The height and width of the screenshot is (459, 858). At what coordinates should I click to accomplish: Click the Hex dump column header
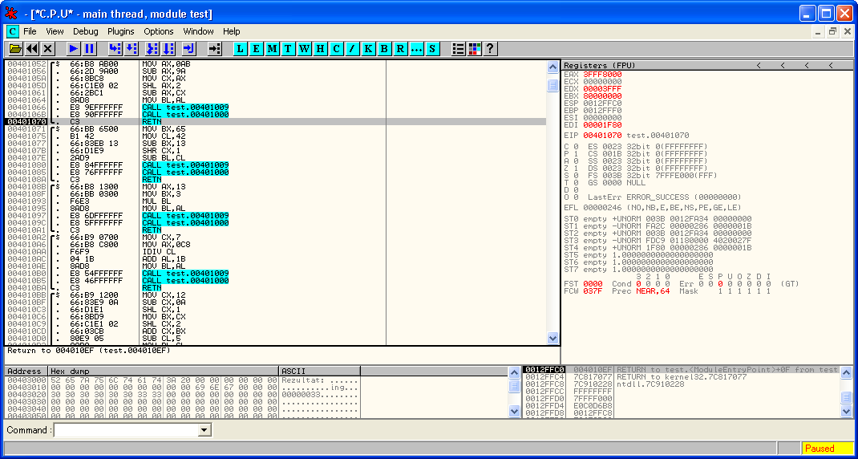[164, 371]
